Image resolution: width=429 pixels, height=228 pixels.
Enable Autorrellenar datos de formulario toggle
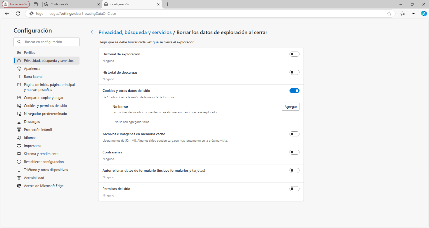tap(294, 170)
